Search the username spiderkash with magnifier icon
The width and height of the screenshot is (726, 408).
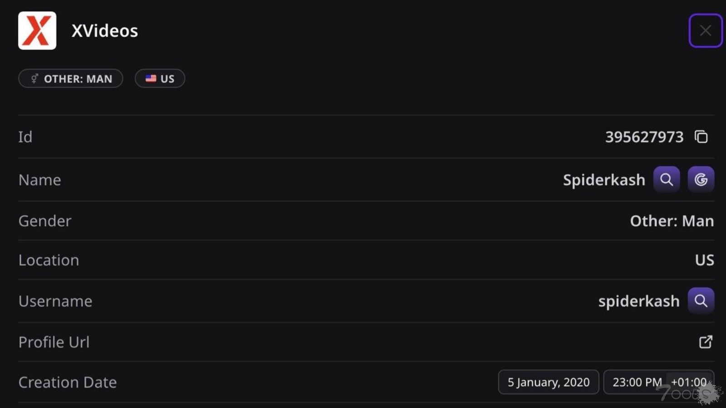coord(701,301)
